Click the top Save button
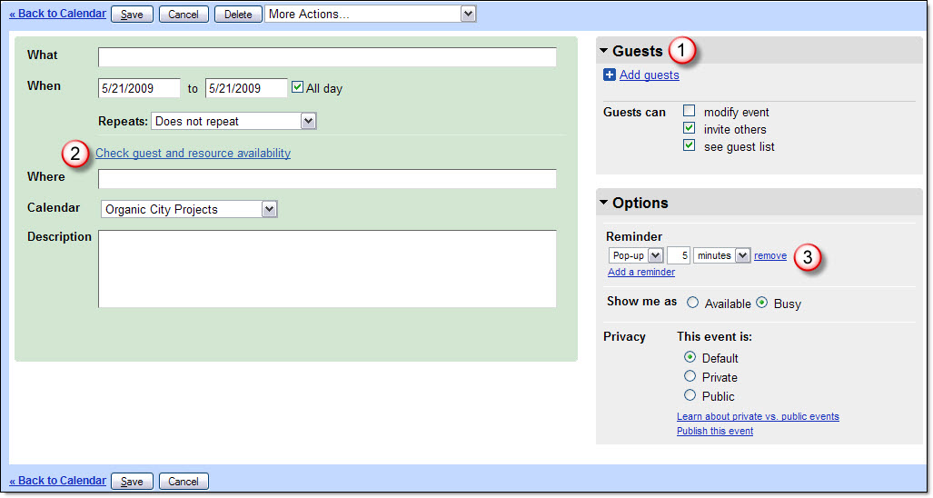The width and height of the screenshot is (933, 498). click(x=132, y=15)
